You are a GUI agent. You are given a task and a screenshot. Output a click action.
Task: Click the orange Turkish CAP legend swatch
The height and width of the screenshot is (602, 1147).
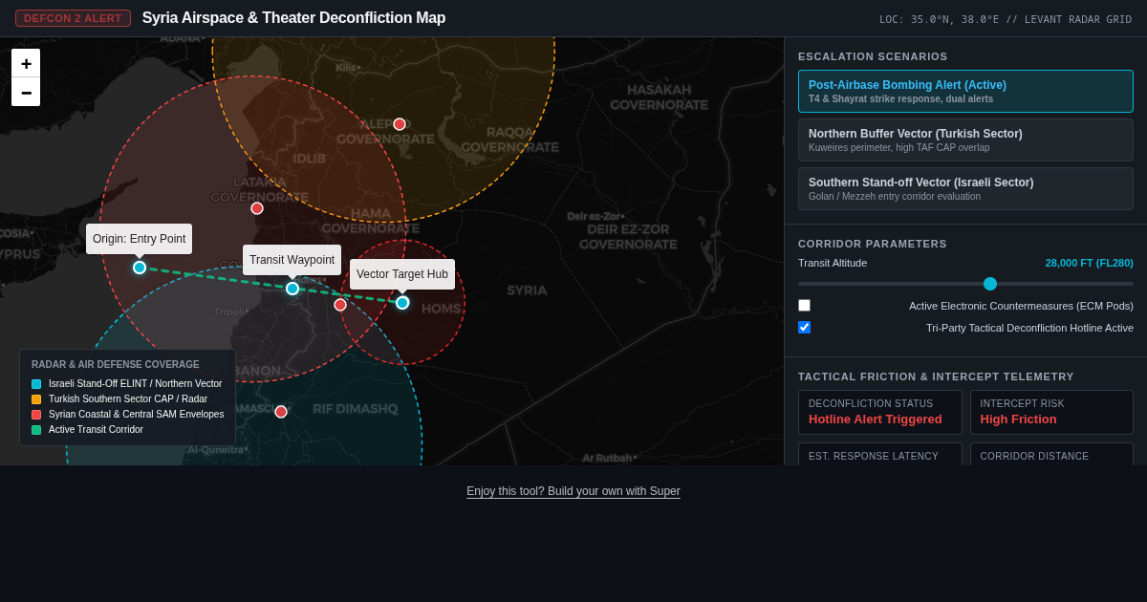tap(36, 399)
